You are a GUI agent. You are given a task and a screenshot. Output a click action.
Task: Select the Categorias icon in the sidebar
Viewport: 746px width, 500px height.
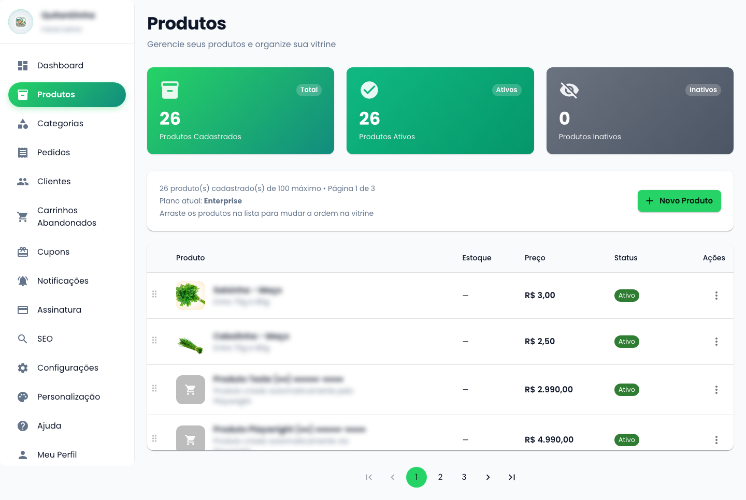coord(23,123)
